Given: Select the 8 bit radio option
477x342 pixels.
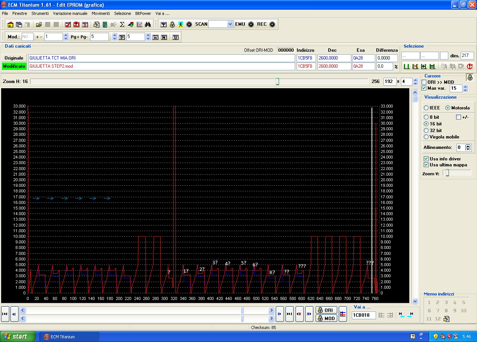Looking at the screenshot, I should coord(426,117).
